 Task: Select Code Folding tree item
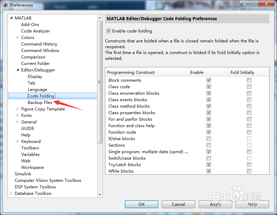tap(52, 96)
